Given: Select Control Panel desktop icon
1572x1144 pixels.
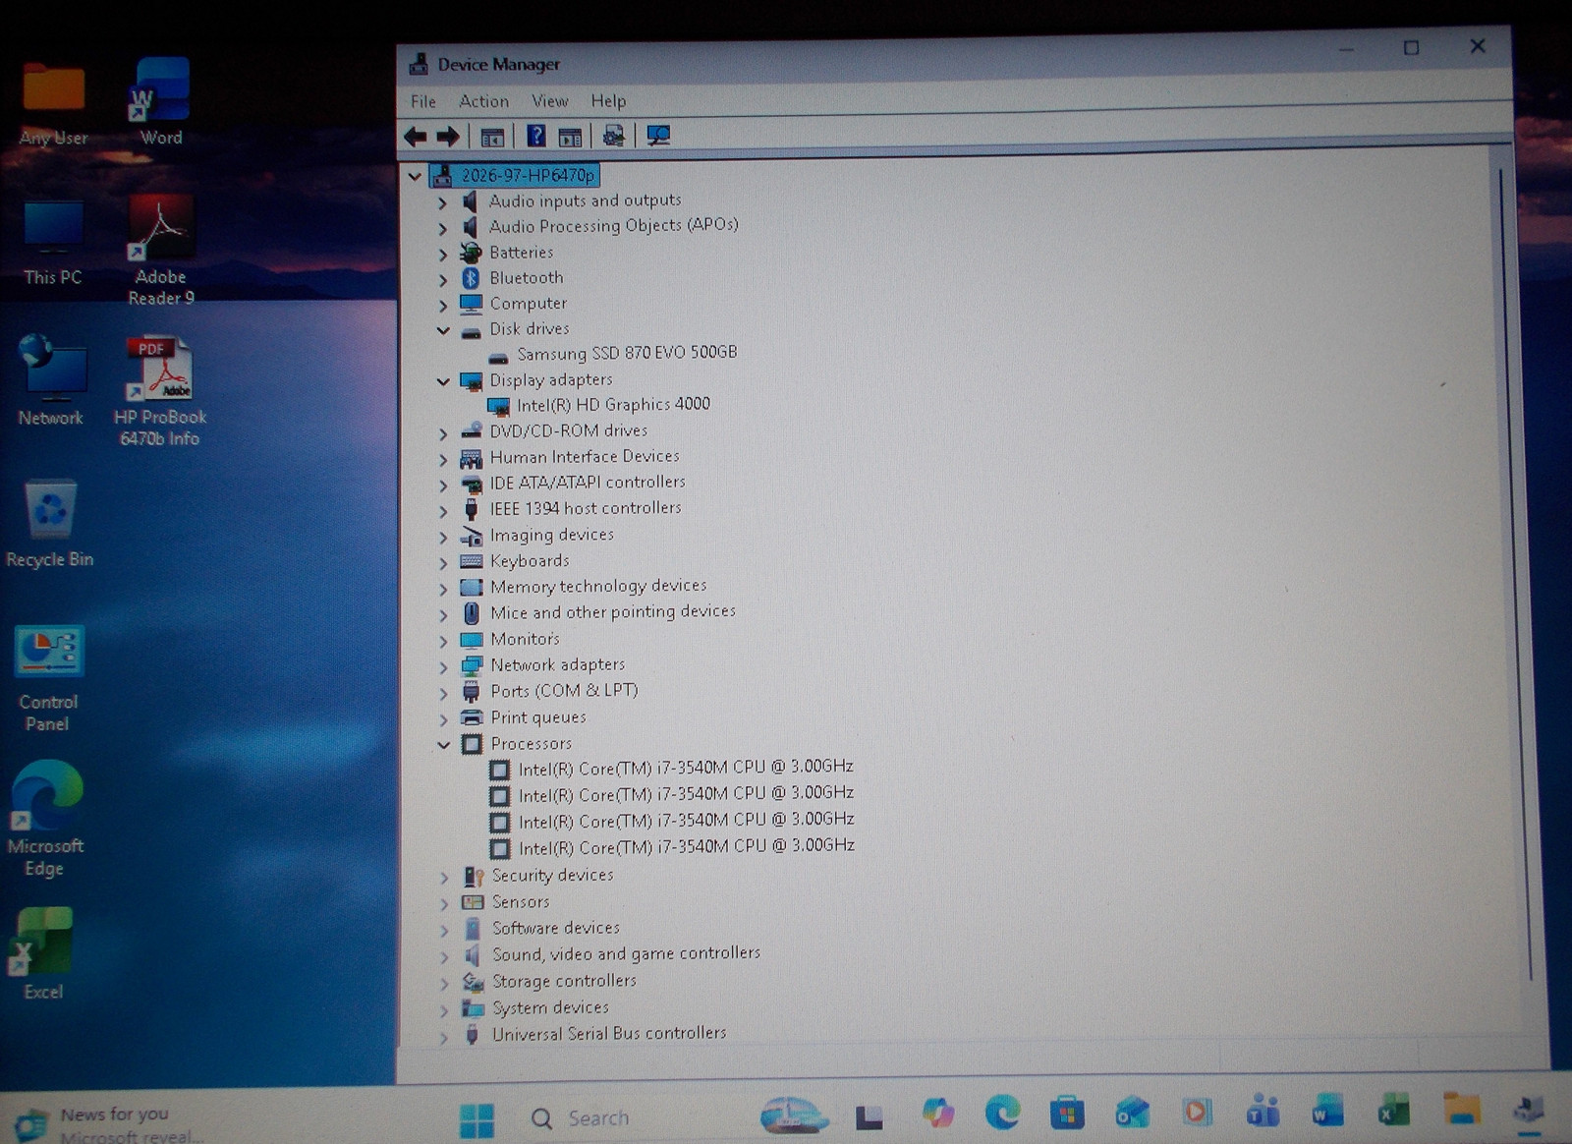Looking at the screenshot, I should click(x=47, y=679).
